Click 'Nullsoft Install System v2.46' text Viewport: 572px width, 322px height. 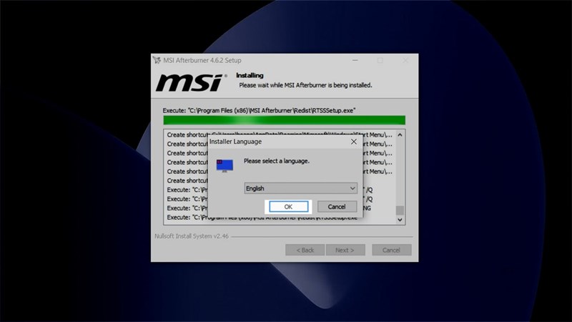(x=192, y=236)
